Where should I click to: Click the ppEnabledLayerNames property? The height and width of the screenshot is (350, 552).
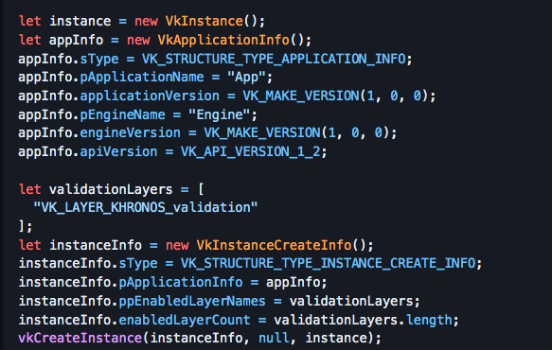[192, 301]
